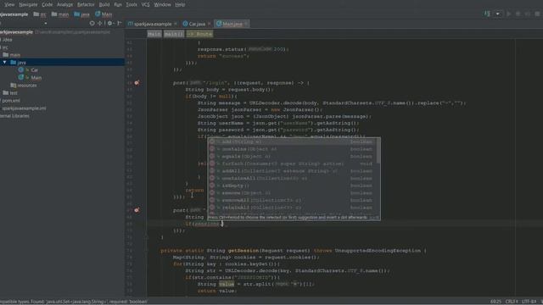Choose remove(Object o) completion suggestion

[x=292, y=193]
